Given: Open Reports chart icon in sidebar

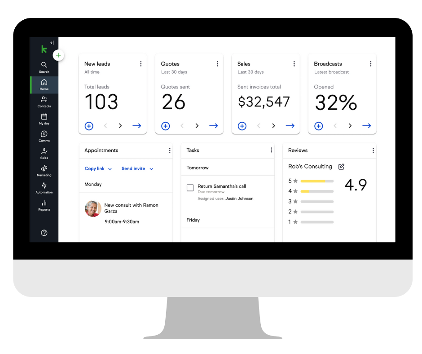Looking at the screenshot, I should pos(44,205).
